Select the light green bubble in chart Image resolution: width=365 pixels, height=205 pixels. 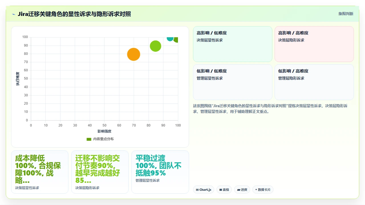(x=155, y=46)
